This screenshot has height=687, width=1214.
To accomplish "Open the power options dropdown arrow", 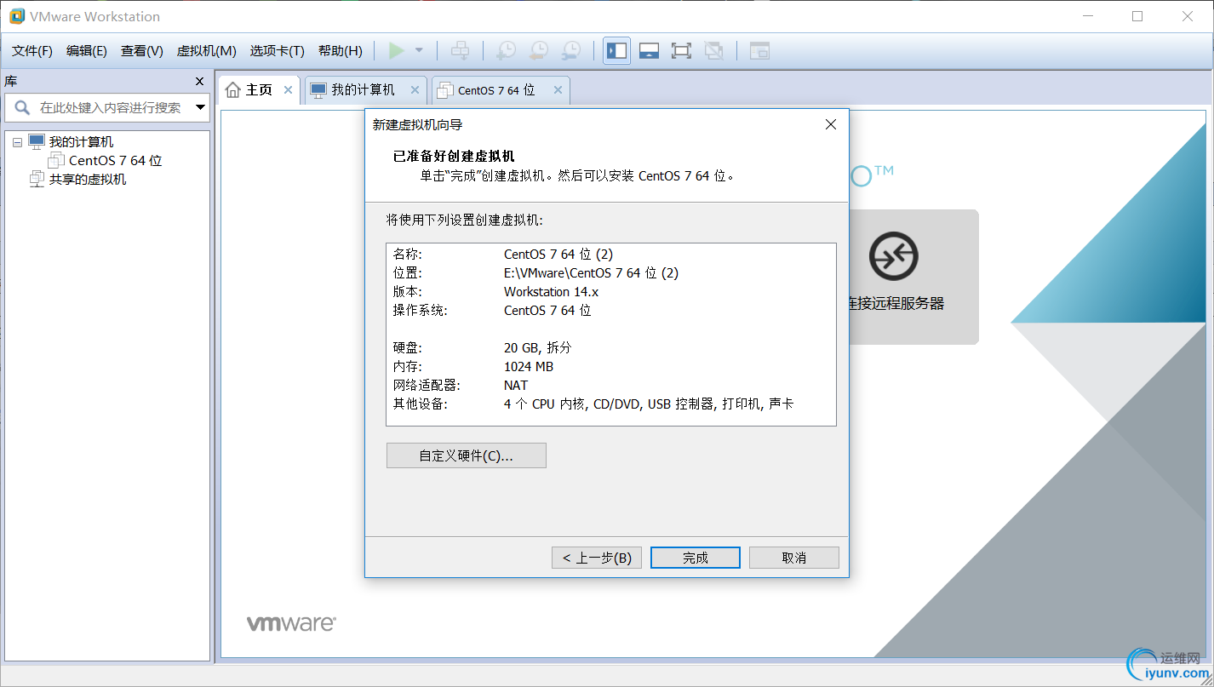I will pos(419,51).
